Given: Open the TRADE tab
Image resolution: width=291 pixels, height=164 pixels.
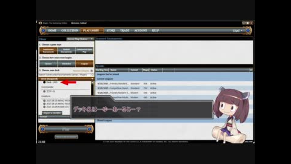Looking at the screenshot, I should (125, 30).
